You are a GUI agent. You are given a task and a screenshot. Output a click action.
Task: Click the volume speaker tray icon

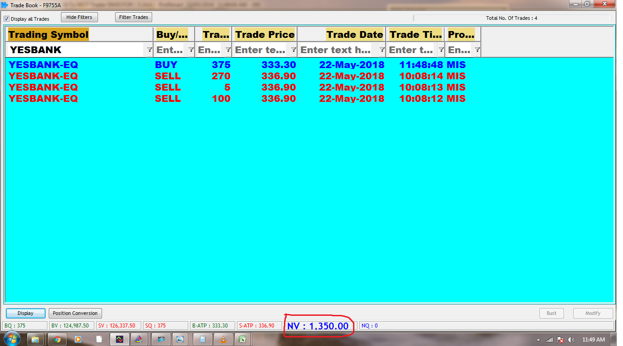(571, 340)
